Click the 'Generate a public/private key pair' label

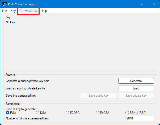click(27, 81)
